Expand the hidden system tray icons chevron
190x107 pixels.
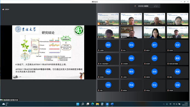pyautogui.click(x=164, y=104)
